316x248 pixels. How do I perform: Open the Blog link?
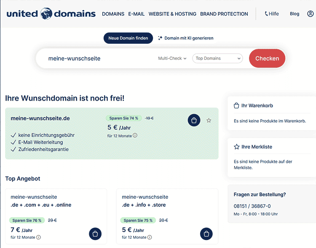(295, 14)
